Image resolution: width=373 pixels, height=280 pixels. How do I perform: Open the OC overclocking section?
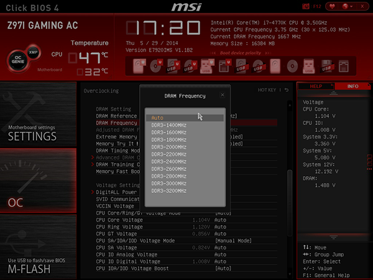[x=38, y=180]
